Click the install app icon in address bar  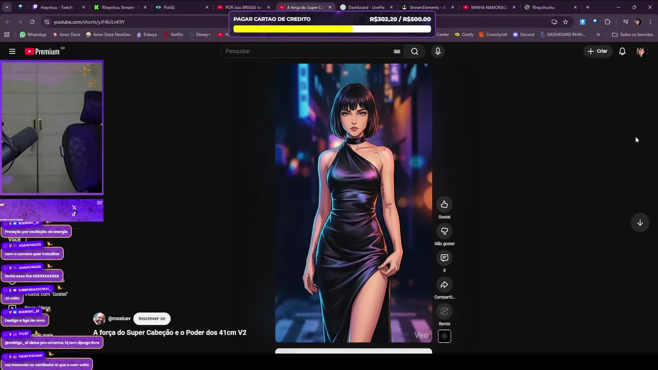pos(554,22)
